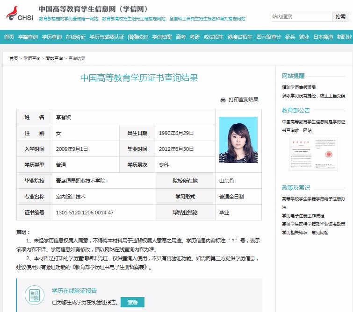Open the 新职业 nav item
The height and width of the screenshot is (312, 353).
pyautogui.click(x=344, y=37)
